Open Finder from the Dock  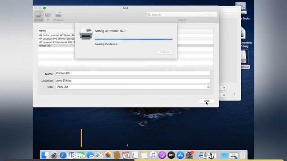[x=45, y=155]
